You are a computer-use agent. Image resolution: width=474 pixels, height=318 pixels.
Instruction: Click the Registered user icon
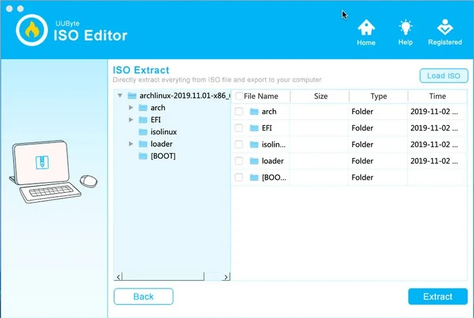point(444,28)
